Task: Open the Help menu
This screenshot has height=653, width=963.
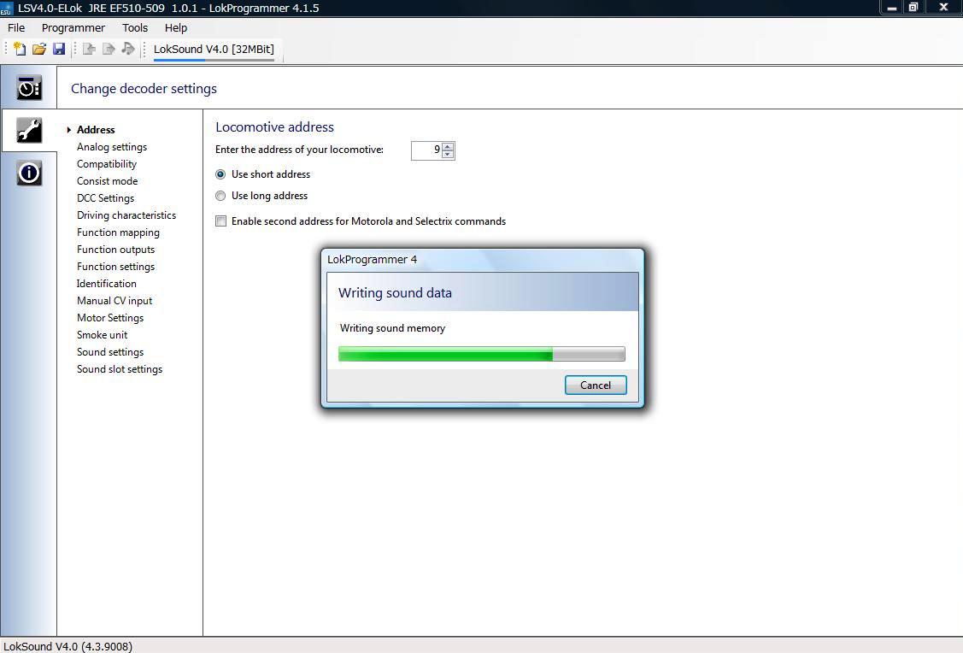Action: tap(176, 27)
